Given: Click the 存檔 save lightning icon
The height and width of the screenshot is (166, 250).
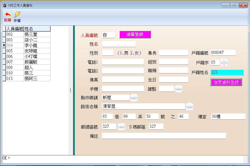Looking at the screenshot, I should (17, 15).
